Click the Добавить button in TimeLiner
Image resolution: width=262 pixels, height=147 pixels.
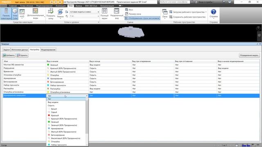[x=9, y=56]
